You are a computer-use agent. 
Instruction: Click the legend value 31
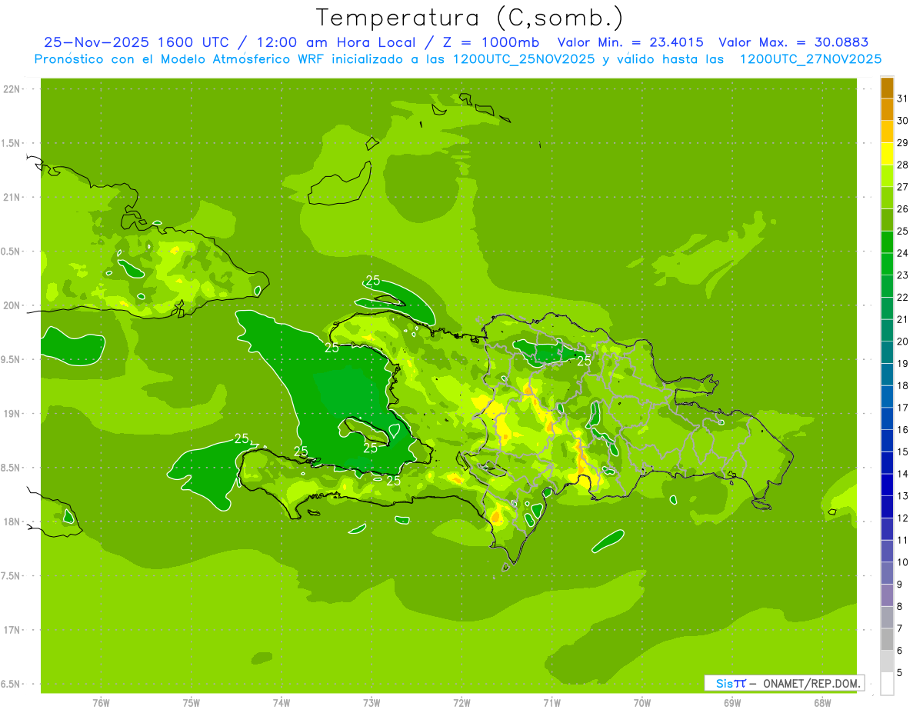[x=902, y=98]
